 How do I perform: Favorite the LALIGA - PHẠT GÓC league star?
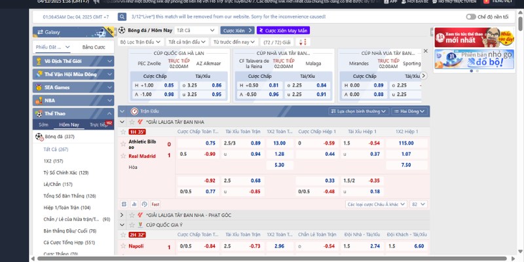pos(132,215)
